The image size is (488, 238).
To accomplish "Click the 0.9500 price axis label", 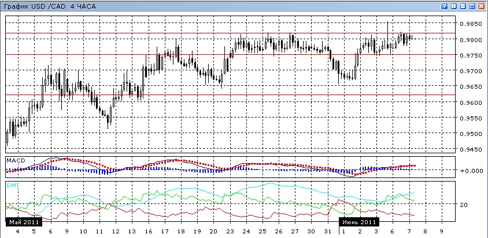I will 472,134.
